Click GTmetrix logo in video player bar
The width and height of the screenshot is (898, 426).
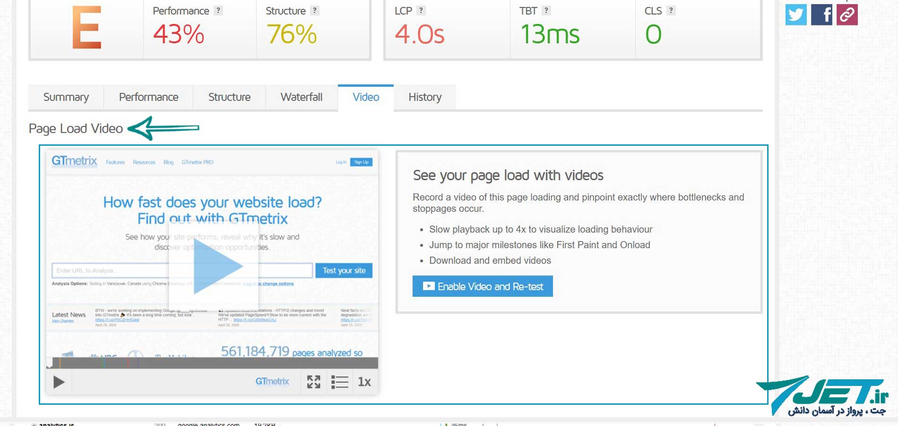(272, 381)
